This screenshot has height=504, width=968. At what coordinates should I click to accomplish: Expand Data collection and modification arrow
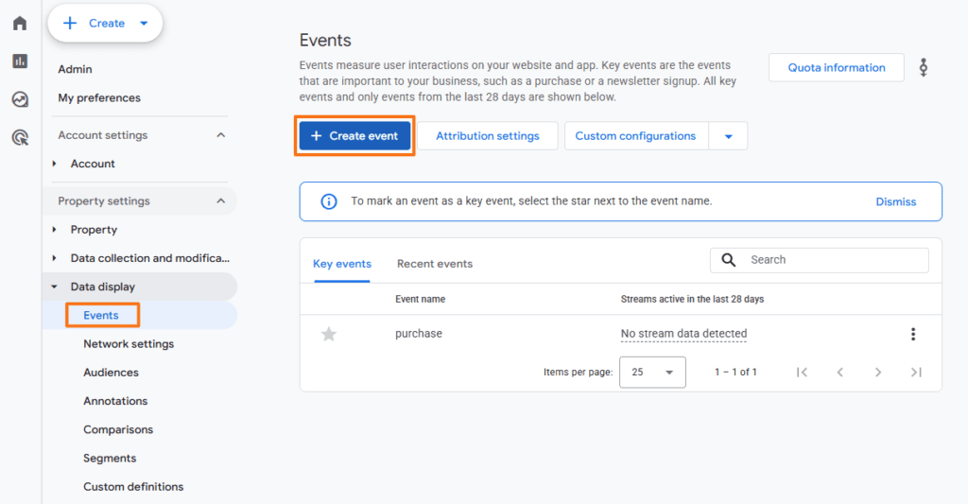54,258
